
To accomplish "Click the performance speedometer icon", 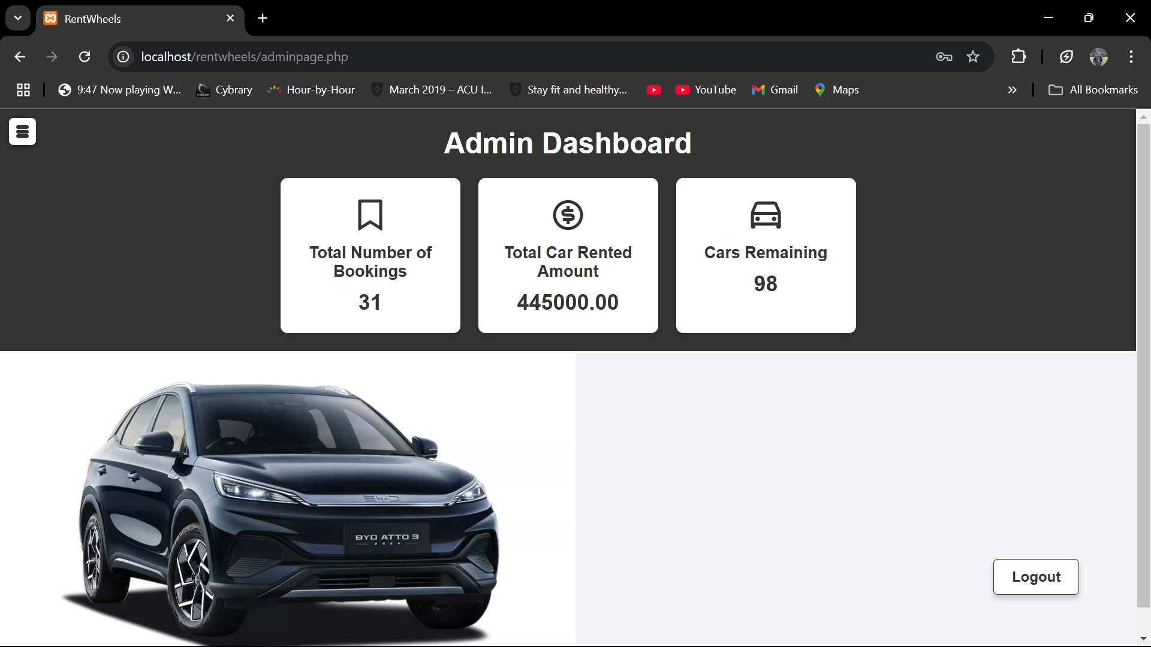I will [1066, 57].
